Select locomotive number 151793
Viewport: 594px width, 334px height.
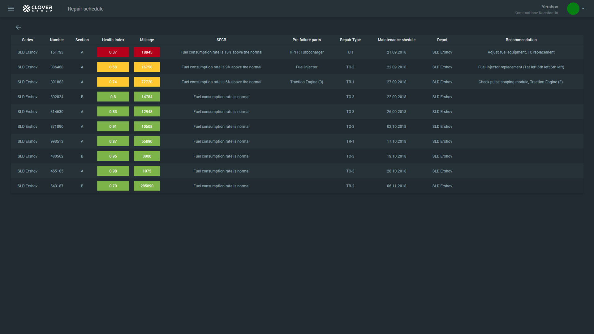click(57, 52)
